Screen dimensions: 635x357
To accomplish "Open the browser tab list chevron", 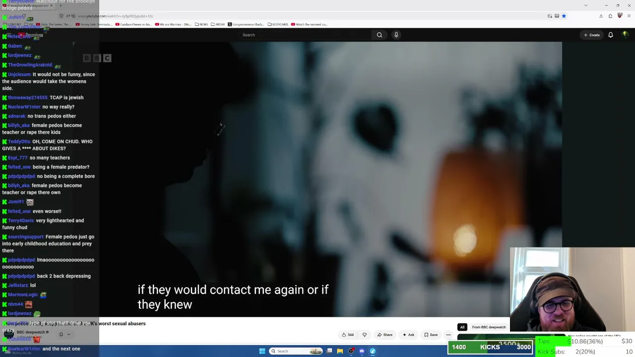I will coord(586,5).
